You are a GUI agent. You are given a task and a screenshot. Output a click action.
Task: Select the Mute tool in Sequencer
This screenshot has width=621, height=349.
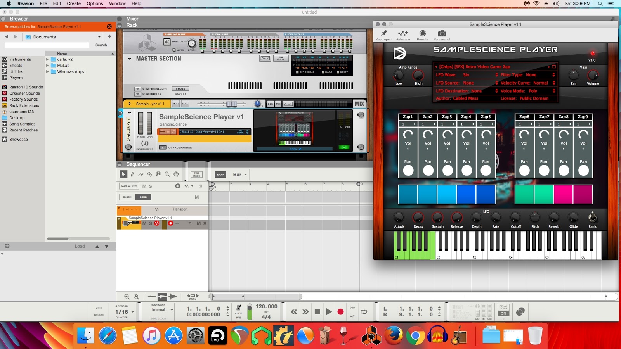(x=158, y=174)
